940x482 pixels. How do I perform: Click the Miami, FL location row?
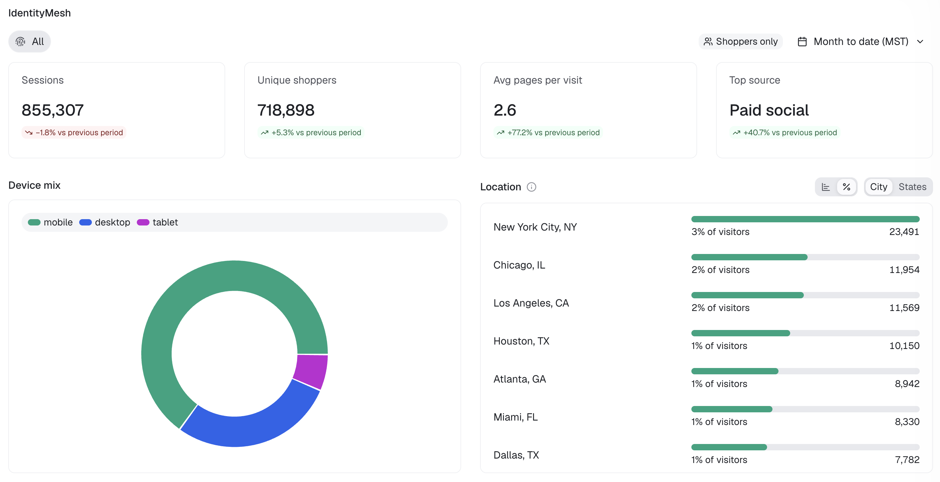(x=706, y=417)
